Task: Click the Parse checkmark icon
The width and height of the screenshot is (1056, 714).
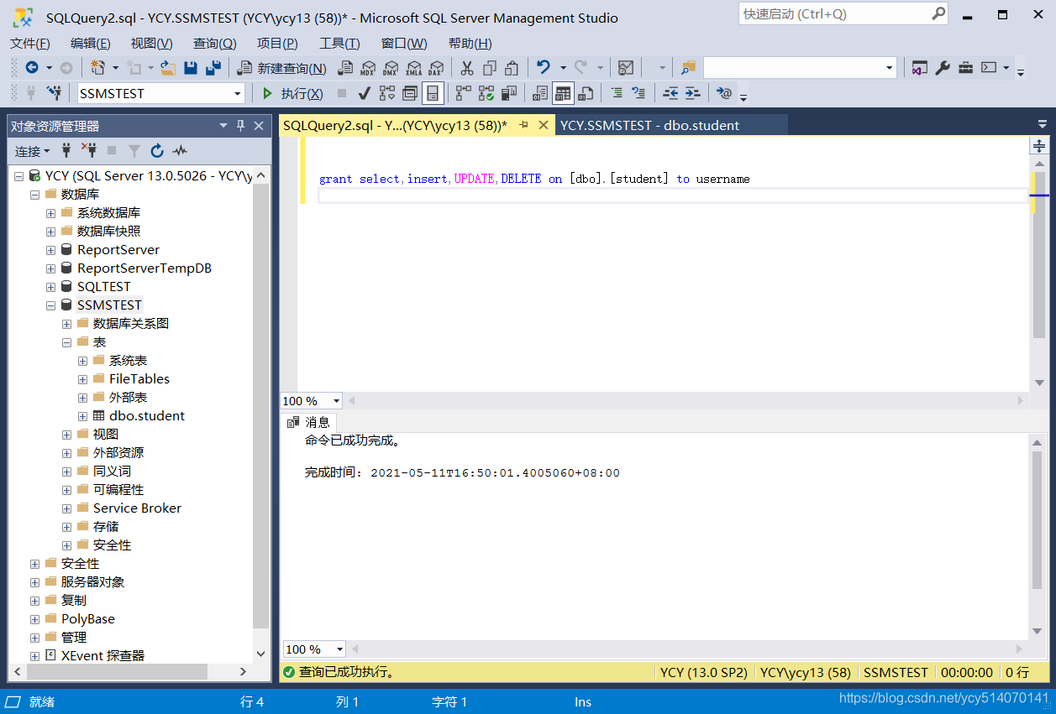Action: coord(365,93)
